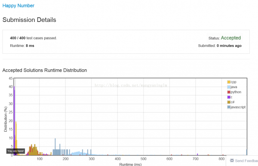Click the Send Feedback button
This screenshot has height=166, width=258.
(x=244, y=161)
